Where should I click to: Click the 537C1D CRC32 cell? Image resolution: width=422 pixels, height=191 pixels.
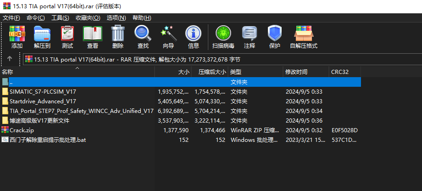click(x=345, y=140)
